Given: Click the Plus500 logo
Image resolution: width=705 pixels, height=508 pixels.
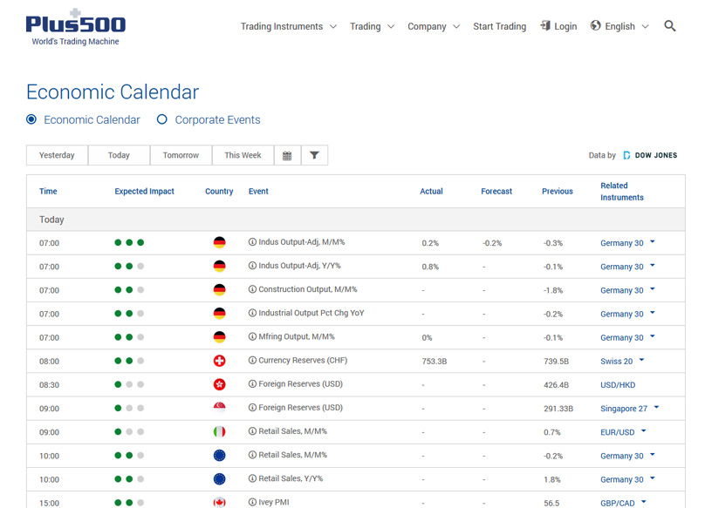Looking at the screenshot, I should point(75,28).
